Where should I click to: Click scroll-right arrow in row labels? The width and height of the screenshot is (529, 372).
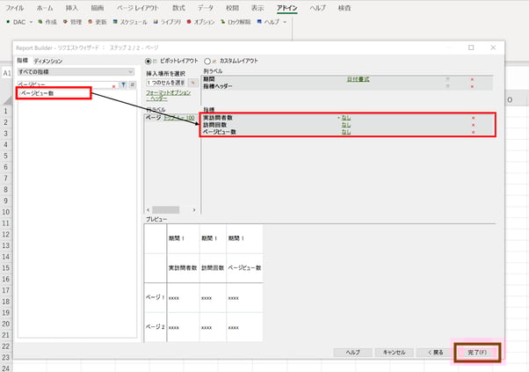pos(194,209)
